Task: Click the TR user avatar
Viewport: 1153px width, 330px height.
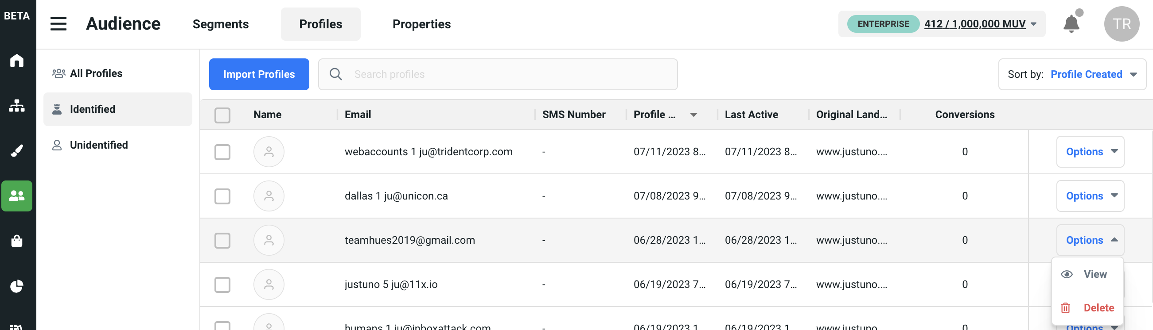Action: coord(1121,24)
